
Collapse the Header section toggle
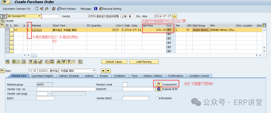click(3, 21)
